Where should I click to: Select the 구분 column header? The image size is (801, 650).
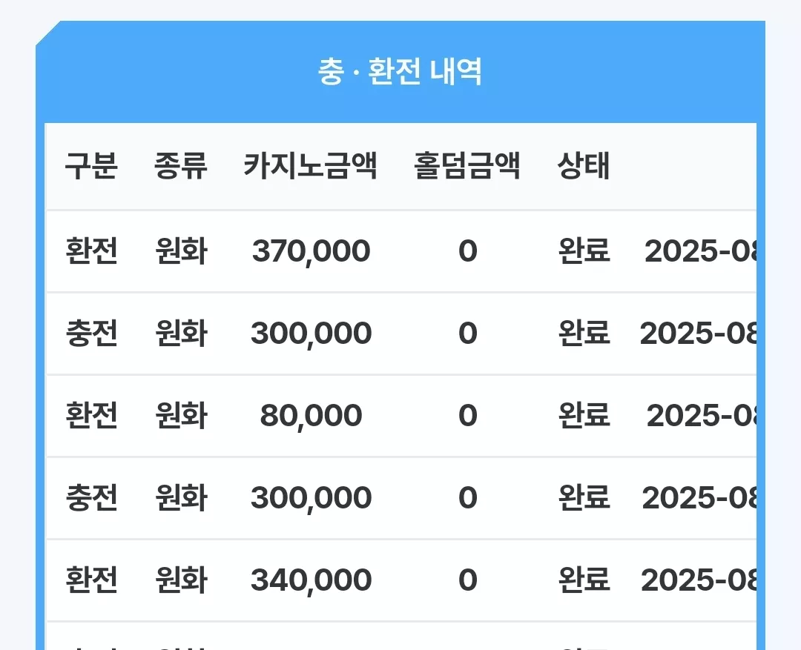tap(91, 166)
